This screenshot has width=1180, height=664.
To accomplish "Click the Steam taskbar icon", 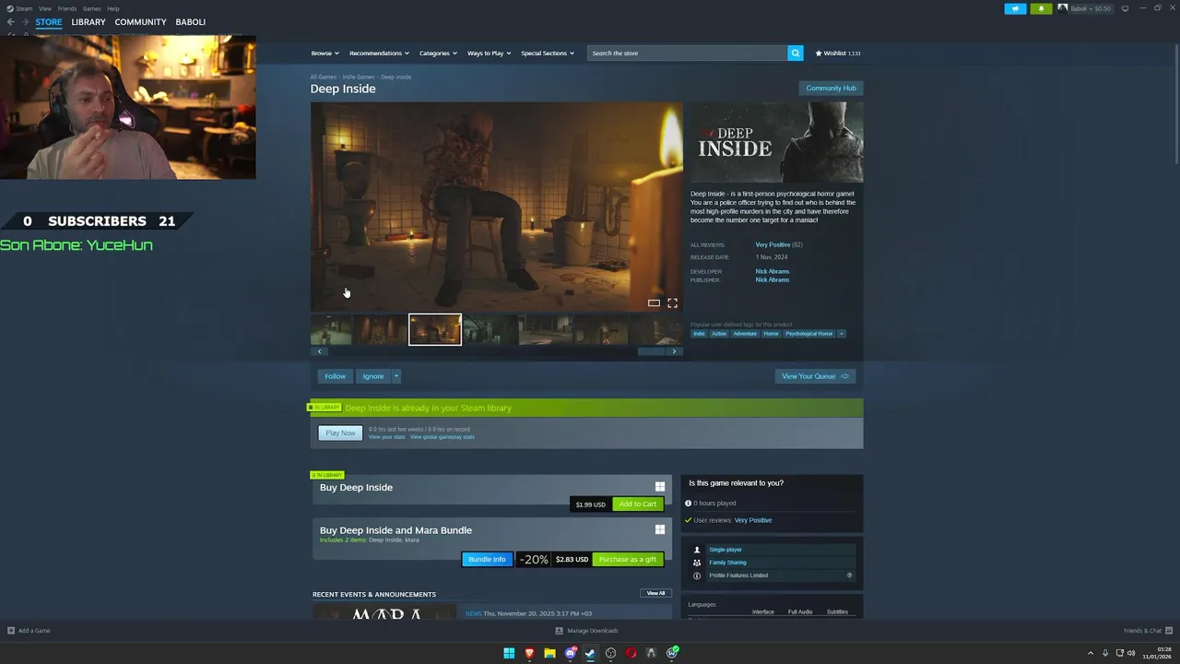I will tap(590, 653).
